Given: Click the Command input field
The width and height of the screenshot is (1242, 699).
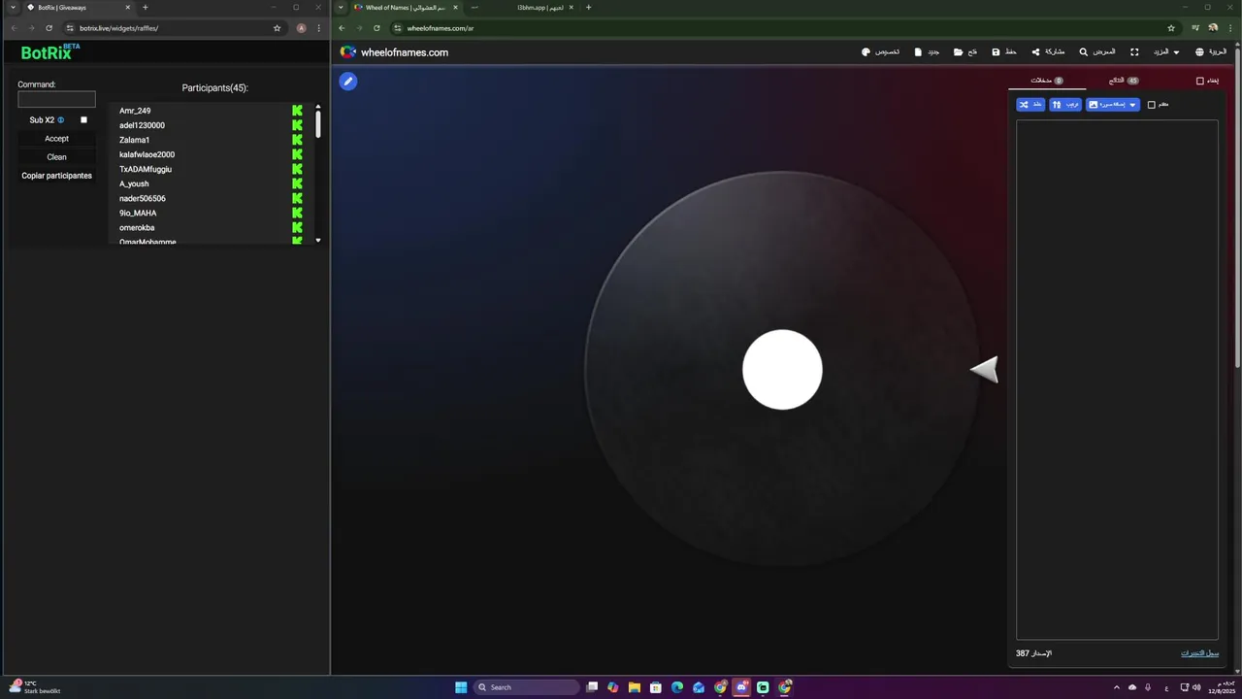Looking at the screenshot, I should [56, 99].
